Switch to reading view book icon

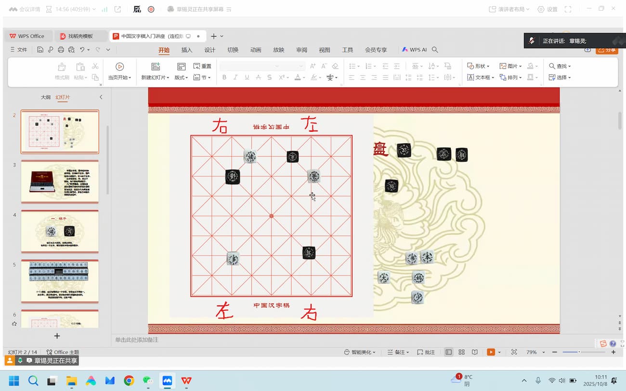click(474, 352)
